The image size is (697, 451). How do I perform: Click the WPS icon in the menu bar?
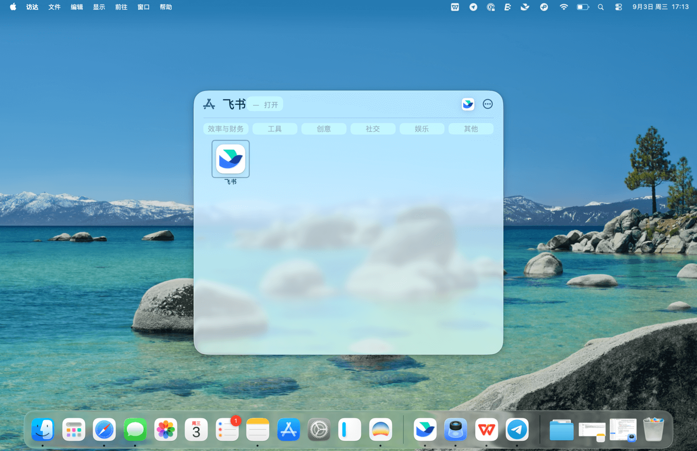tap(455, 7)
